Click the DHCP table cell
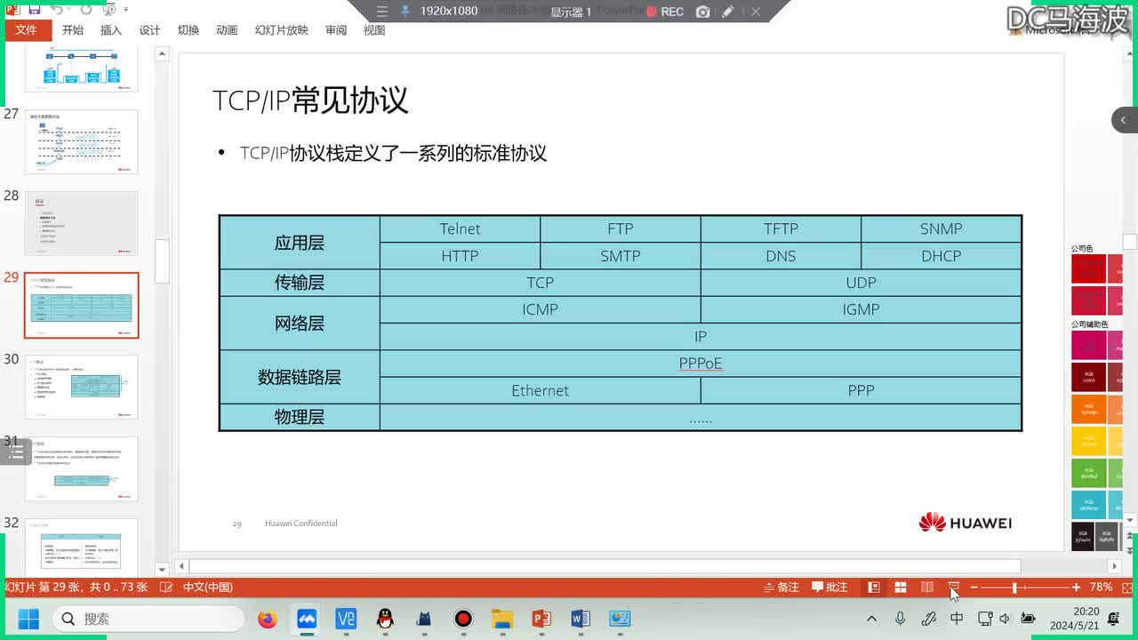Screen dimensions: 1138x640 [941, 256]
